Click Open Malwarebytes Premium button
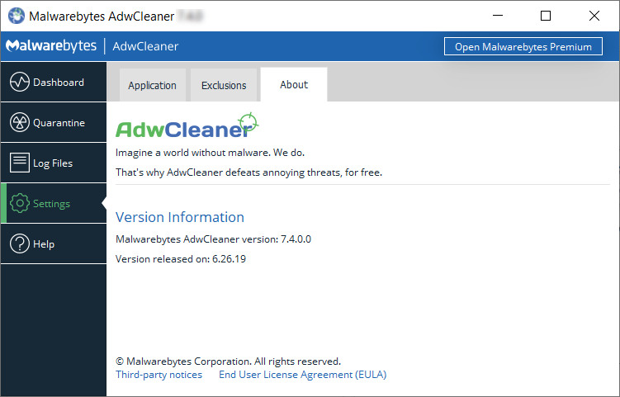Image resolution: width=620 pixels, height=397 pixels. click(x=523, y=47)
